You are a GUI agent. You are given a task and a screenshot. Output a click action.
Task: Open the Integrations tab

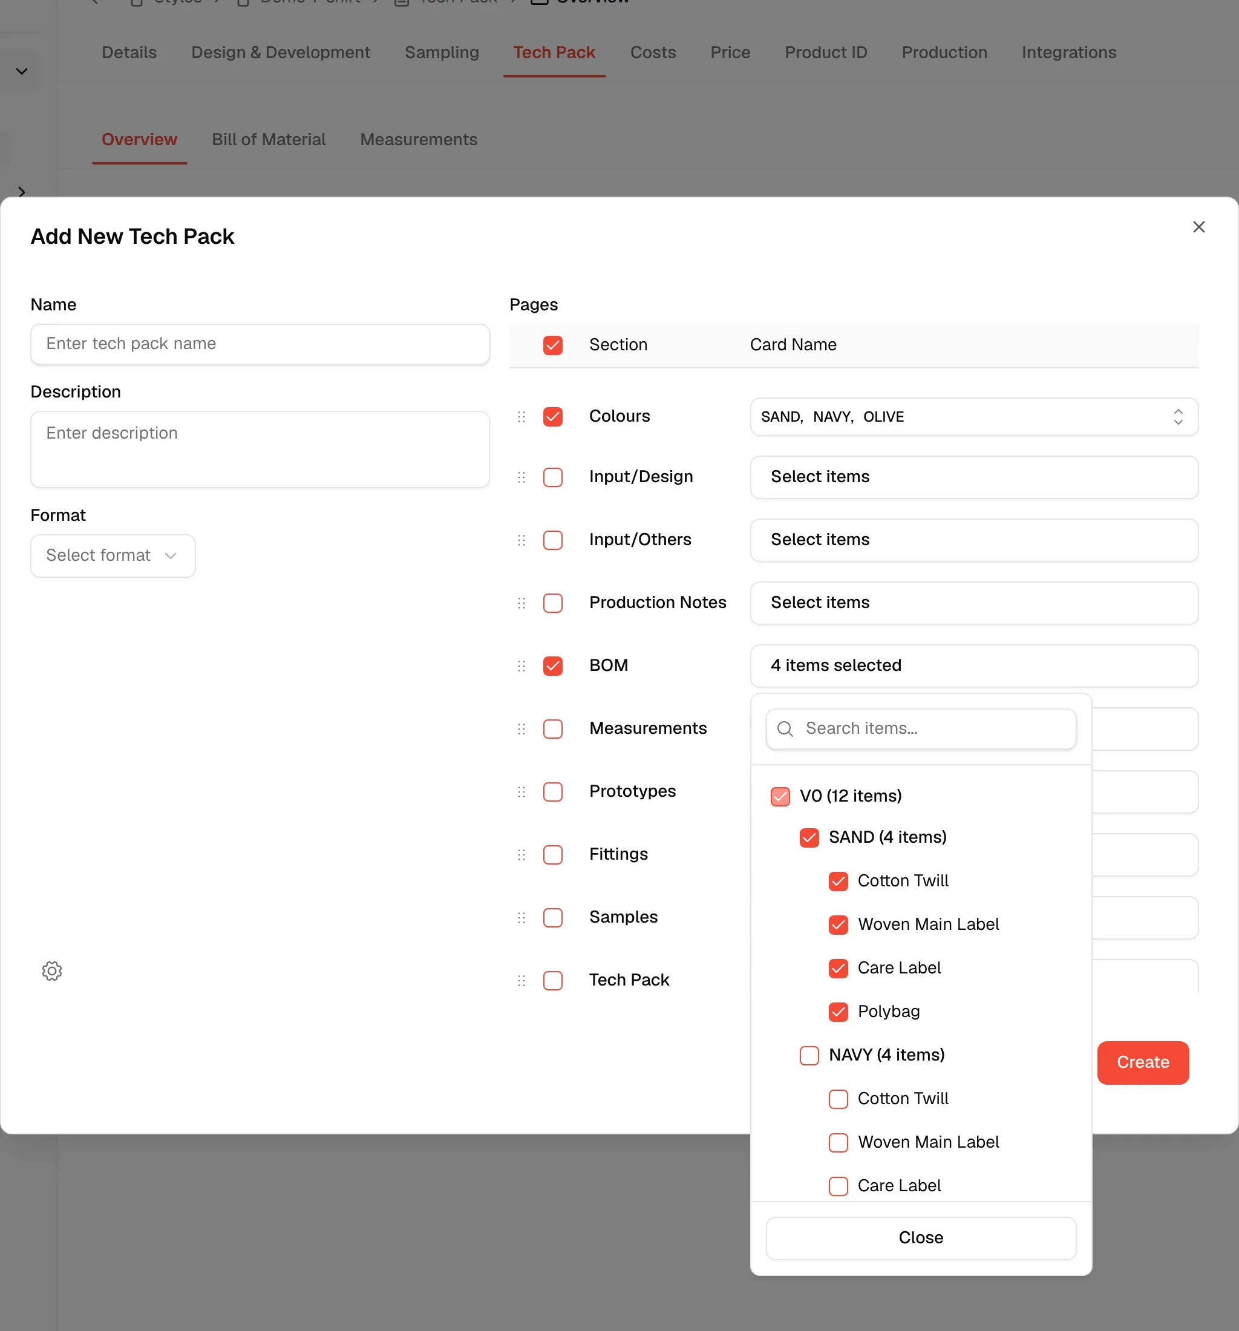(x=1068, y=52)
